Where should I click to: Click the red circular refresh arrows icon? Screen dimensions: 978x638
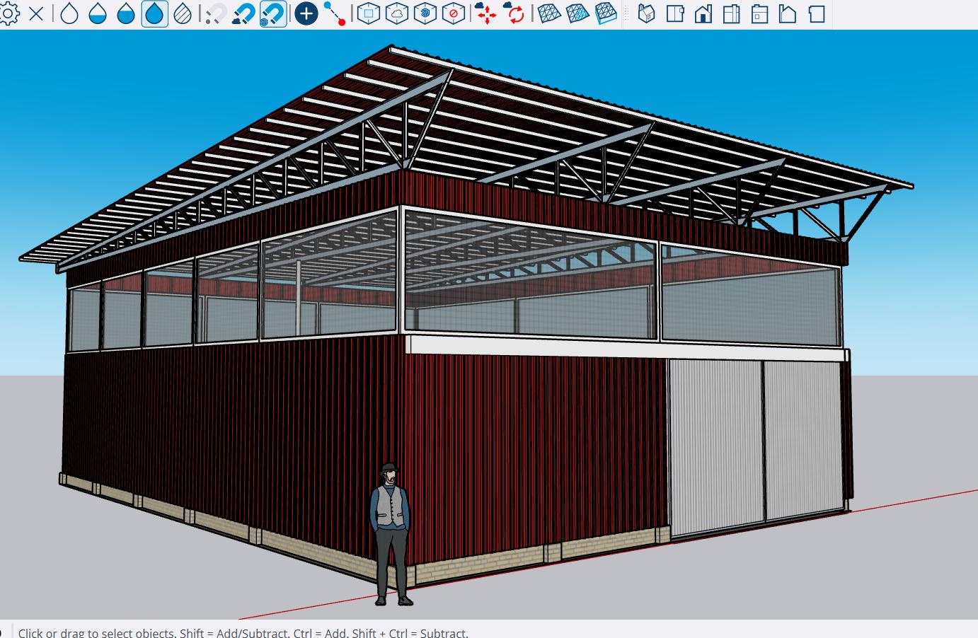click(x=516, y=13)
